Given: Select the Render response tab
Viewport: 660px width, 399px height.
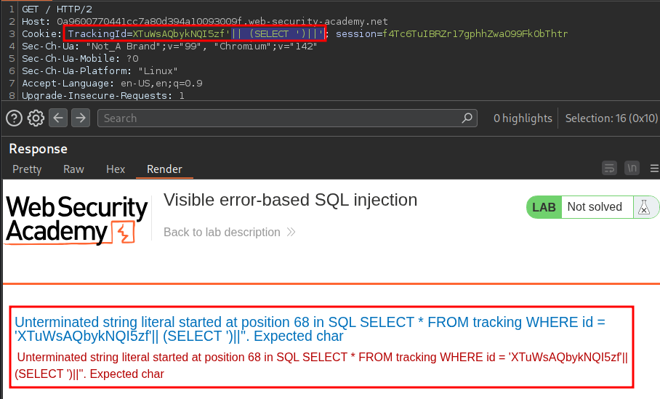Looking at the screenshot, I should (164, 169).
